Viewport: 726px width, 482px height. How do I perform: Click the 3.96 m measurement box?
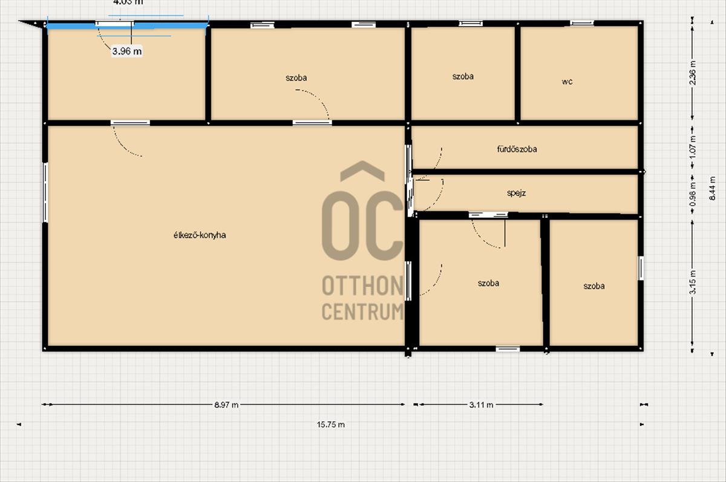[127, 51]
